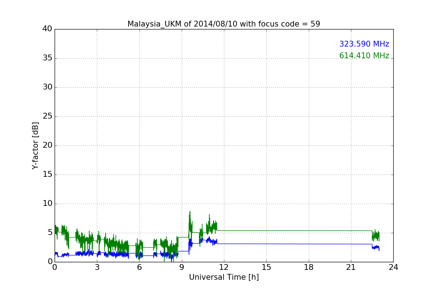Click the y-axis tick label 15

(47, 175)
